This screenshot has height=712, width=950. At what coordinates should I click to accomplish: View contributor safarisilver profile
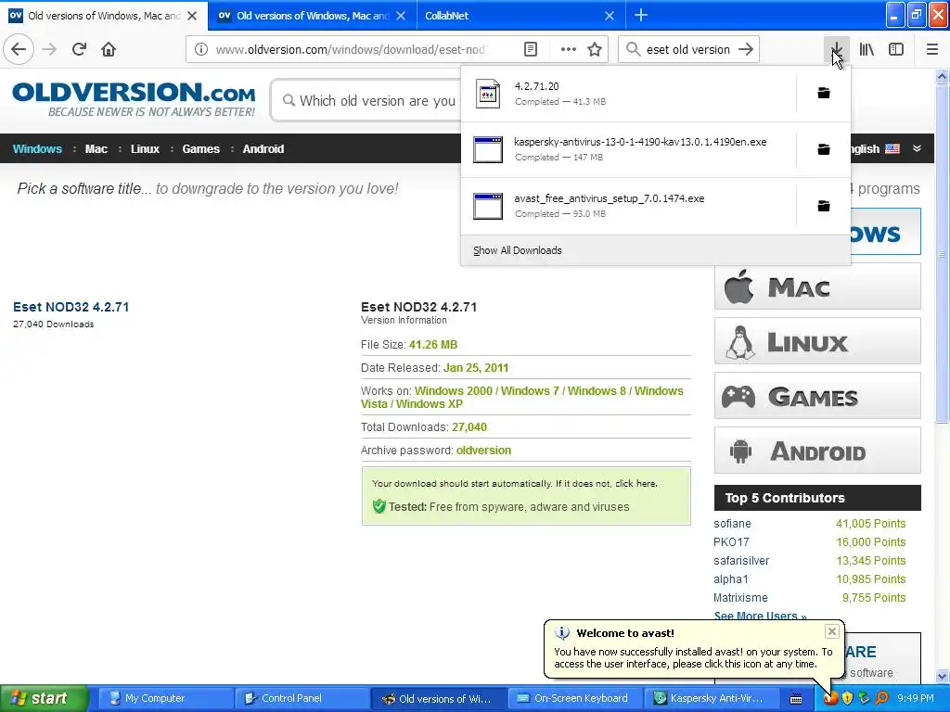click(741, 561)
